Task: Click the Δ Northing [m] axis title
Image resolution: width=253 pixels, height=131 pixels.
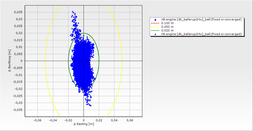Action: (x=10, y=61)
